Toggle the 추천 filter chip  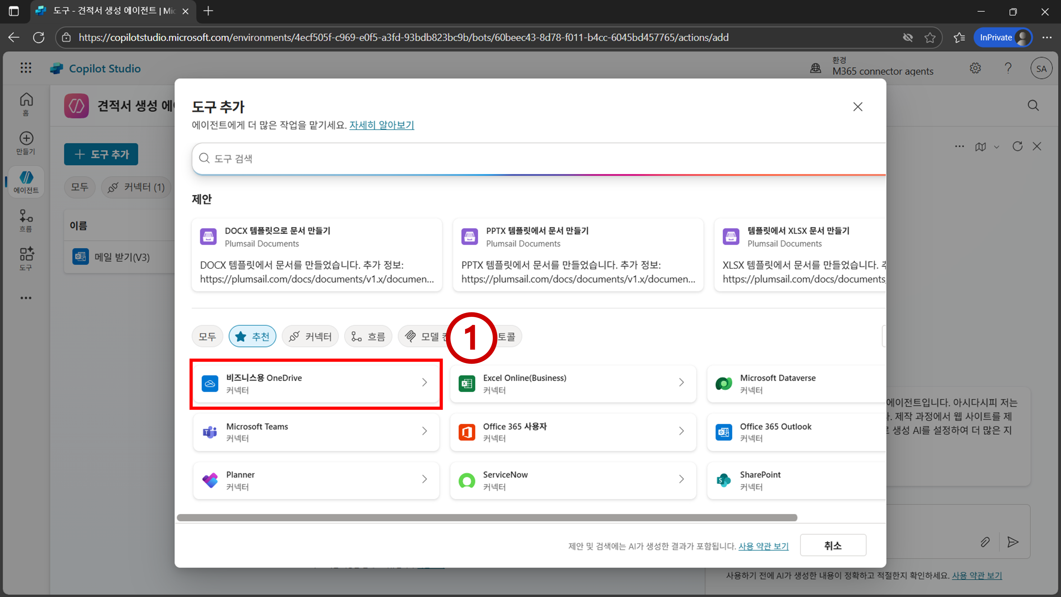[x=252, y=337]
